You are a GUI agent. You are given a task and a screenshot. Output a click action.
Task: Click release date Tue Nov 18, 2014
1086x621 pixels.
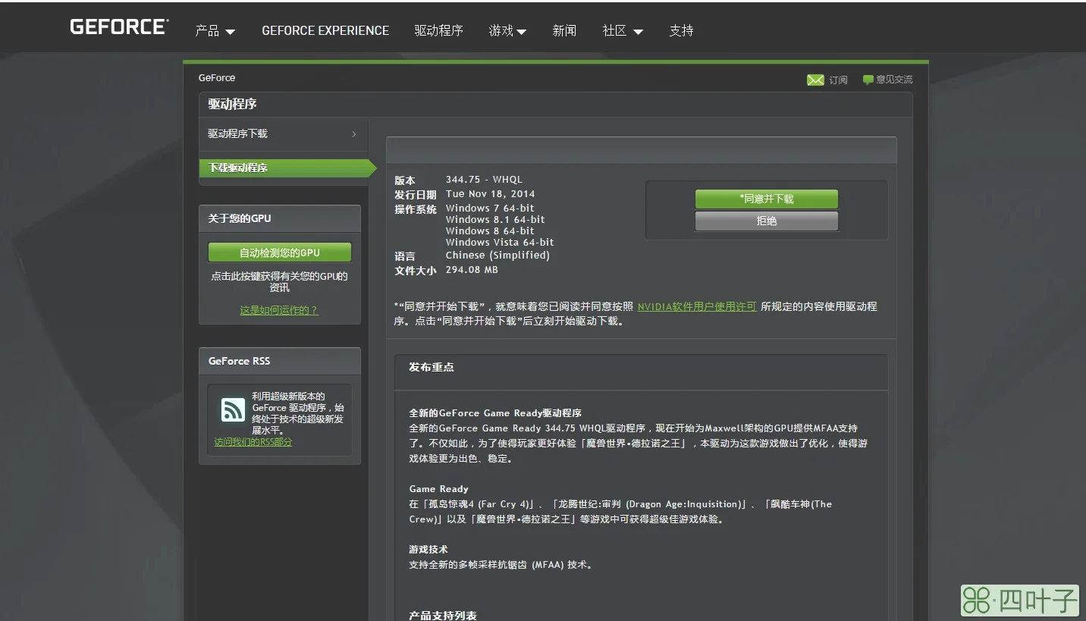pyautogui.click(x=491, y=194)
